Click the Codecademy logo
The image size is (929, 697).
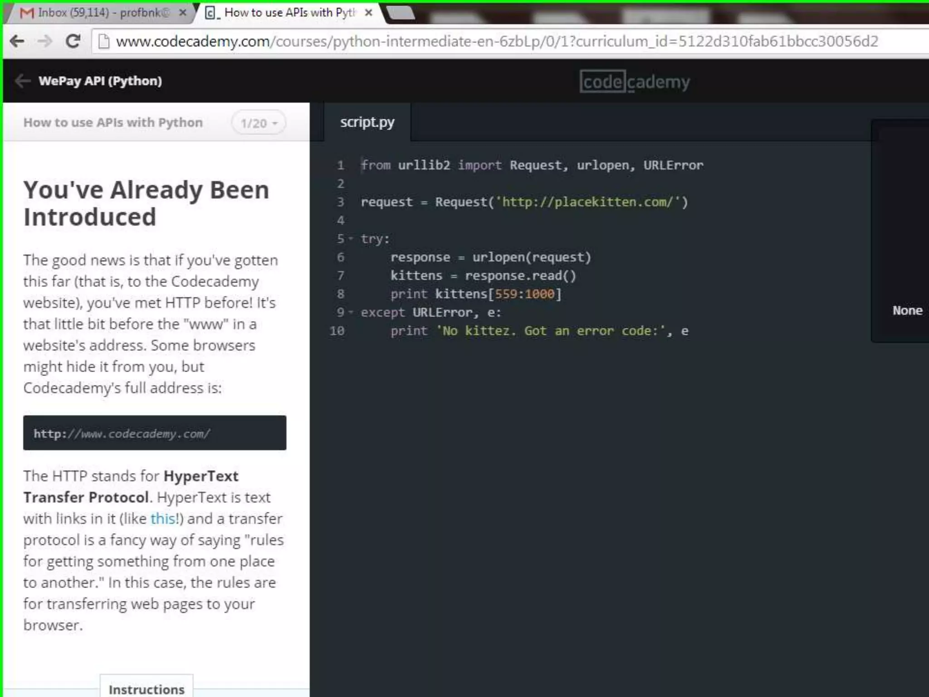(635, 82)
